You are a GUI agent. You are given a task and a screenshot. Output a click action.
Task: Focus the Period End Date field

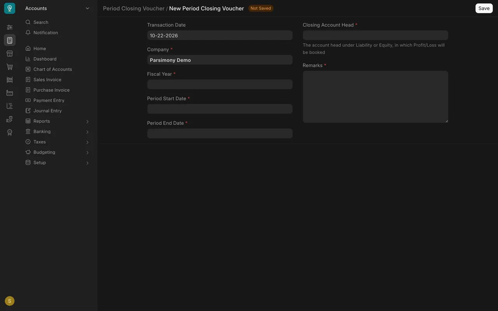220,133
